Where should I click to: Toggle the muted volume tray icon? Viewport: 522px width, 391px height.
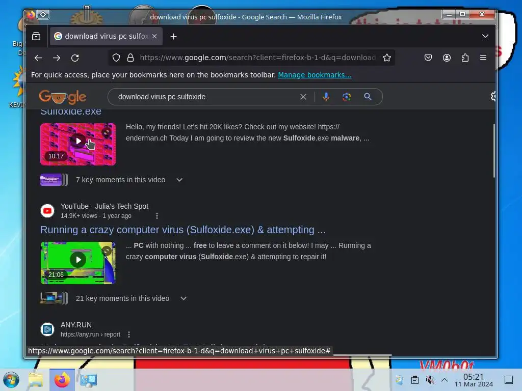click(430, 380)
